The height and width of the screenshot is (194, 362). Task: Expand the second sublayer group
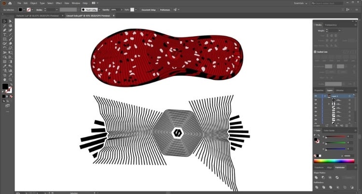(329, 104)
